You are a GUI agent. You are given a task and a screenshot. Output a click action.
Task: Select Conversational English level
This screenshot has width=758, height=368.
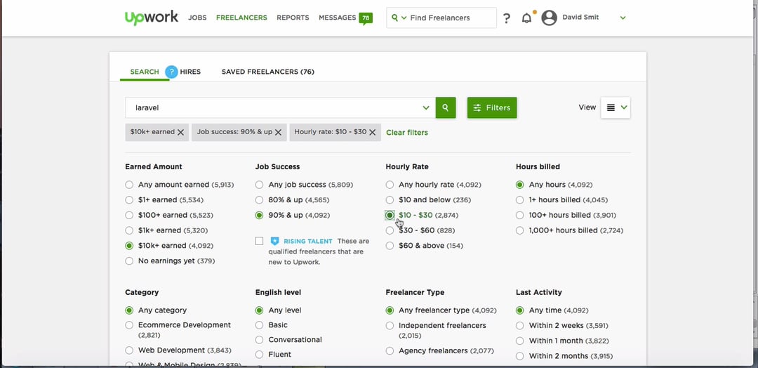(x=259, y=340)
